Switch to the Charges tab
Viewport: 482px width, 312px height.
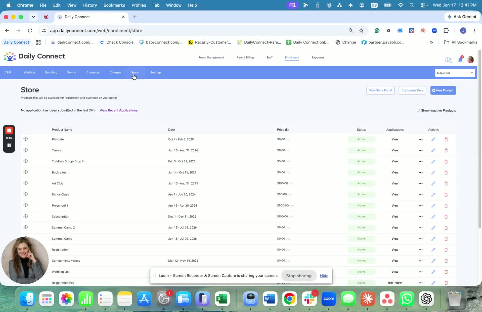click(x=115, y=72)
